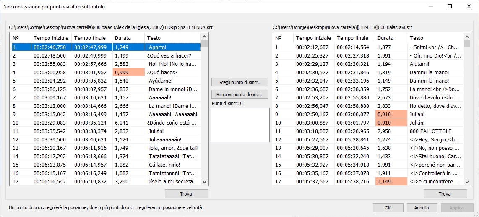Select left row '¡Juliaaaaaaán!'
The image size is (479, 217).
click(x=106, y=140)
